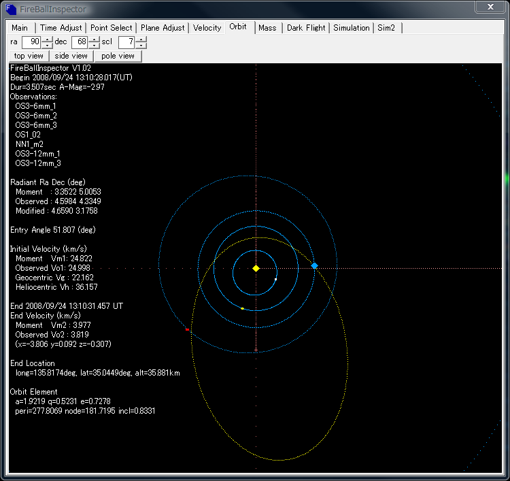Click the white planet marker on innermost orbit
Screen dimensions: 510x481
(276, 279)
